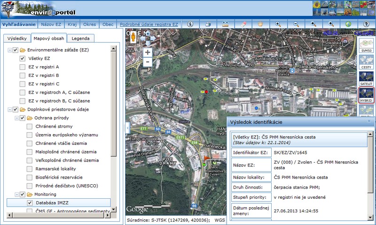
Task: Go to previous map extent
Action: click(x=313, y=24)
